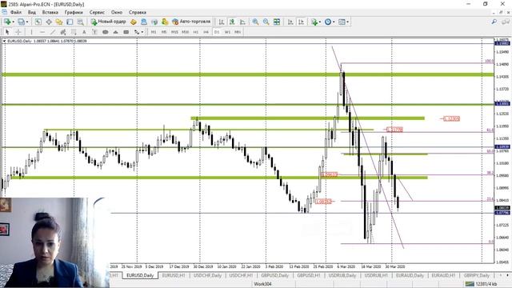Select the D1 timeframe button
512x288 pixels.
coord(217,32)
